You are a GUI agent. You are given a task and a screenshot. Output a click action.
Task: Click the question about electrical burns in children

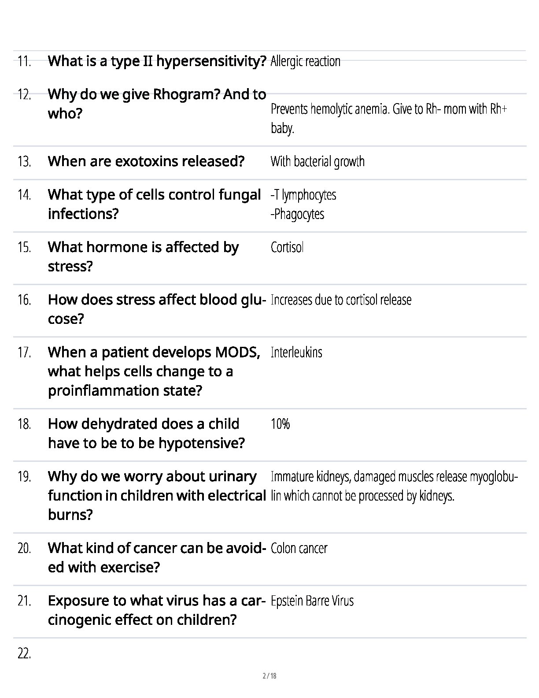pyautogui.click(x=157, y=496)
